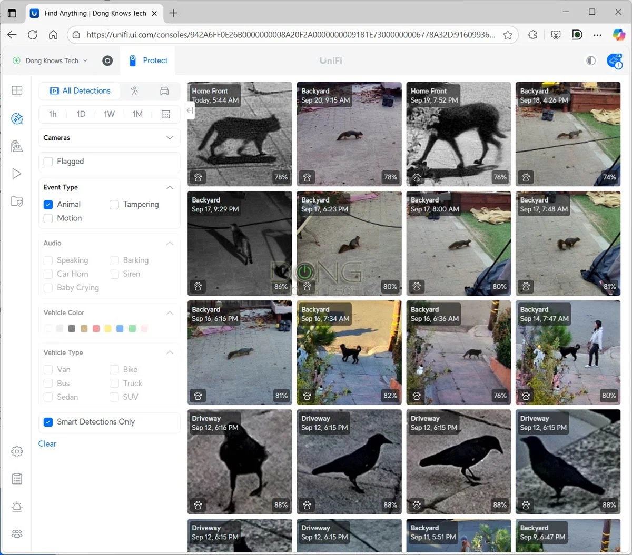This screenshot has height=555, width=632.
Task: Close the Find Anything browser tab
Action: click(x=154, y=13)
